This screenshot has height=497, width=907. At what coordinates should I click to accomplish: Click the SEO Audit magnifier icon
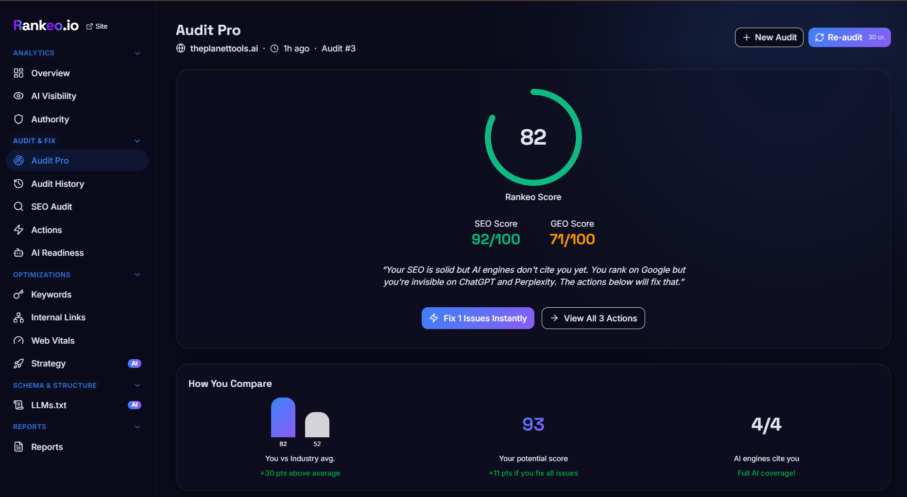18,207
